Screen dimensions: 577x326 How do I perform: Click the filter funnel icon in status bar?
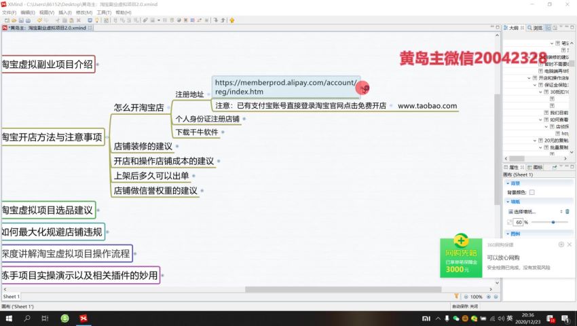coord(456,296)
